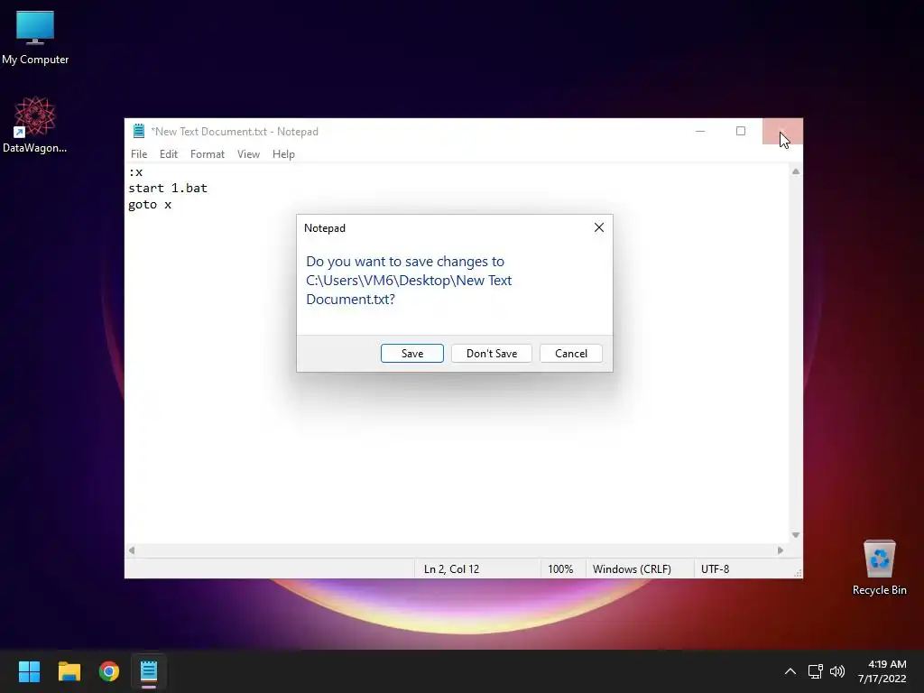Viewport: 924px width, 693px height.
Task: Click the vertical scrollbar down arrow
Action: point(796,535)
